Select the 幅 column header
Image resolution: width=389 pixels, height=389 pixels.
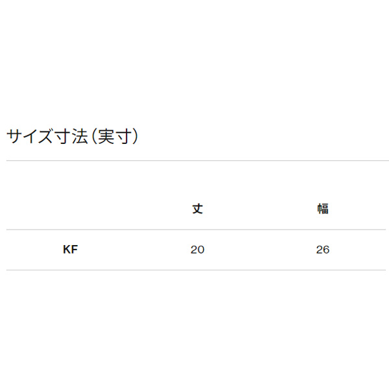coord(323,209)
